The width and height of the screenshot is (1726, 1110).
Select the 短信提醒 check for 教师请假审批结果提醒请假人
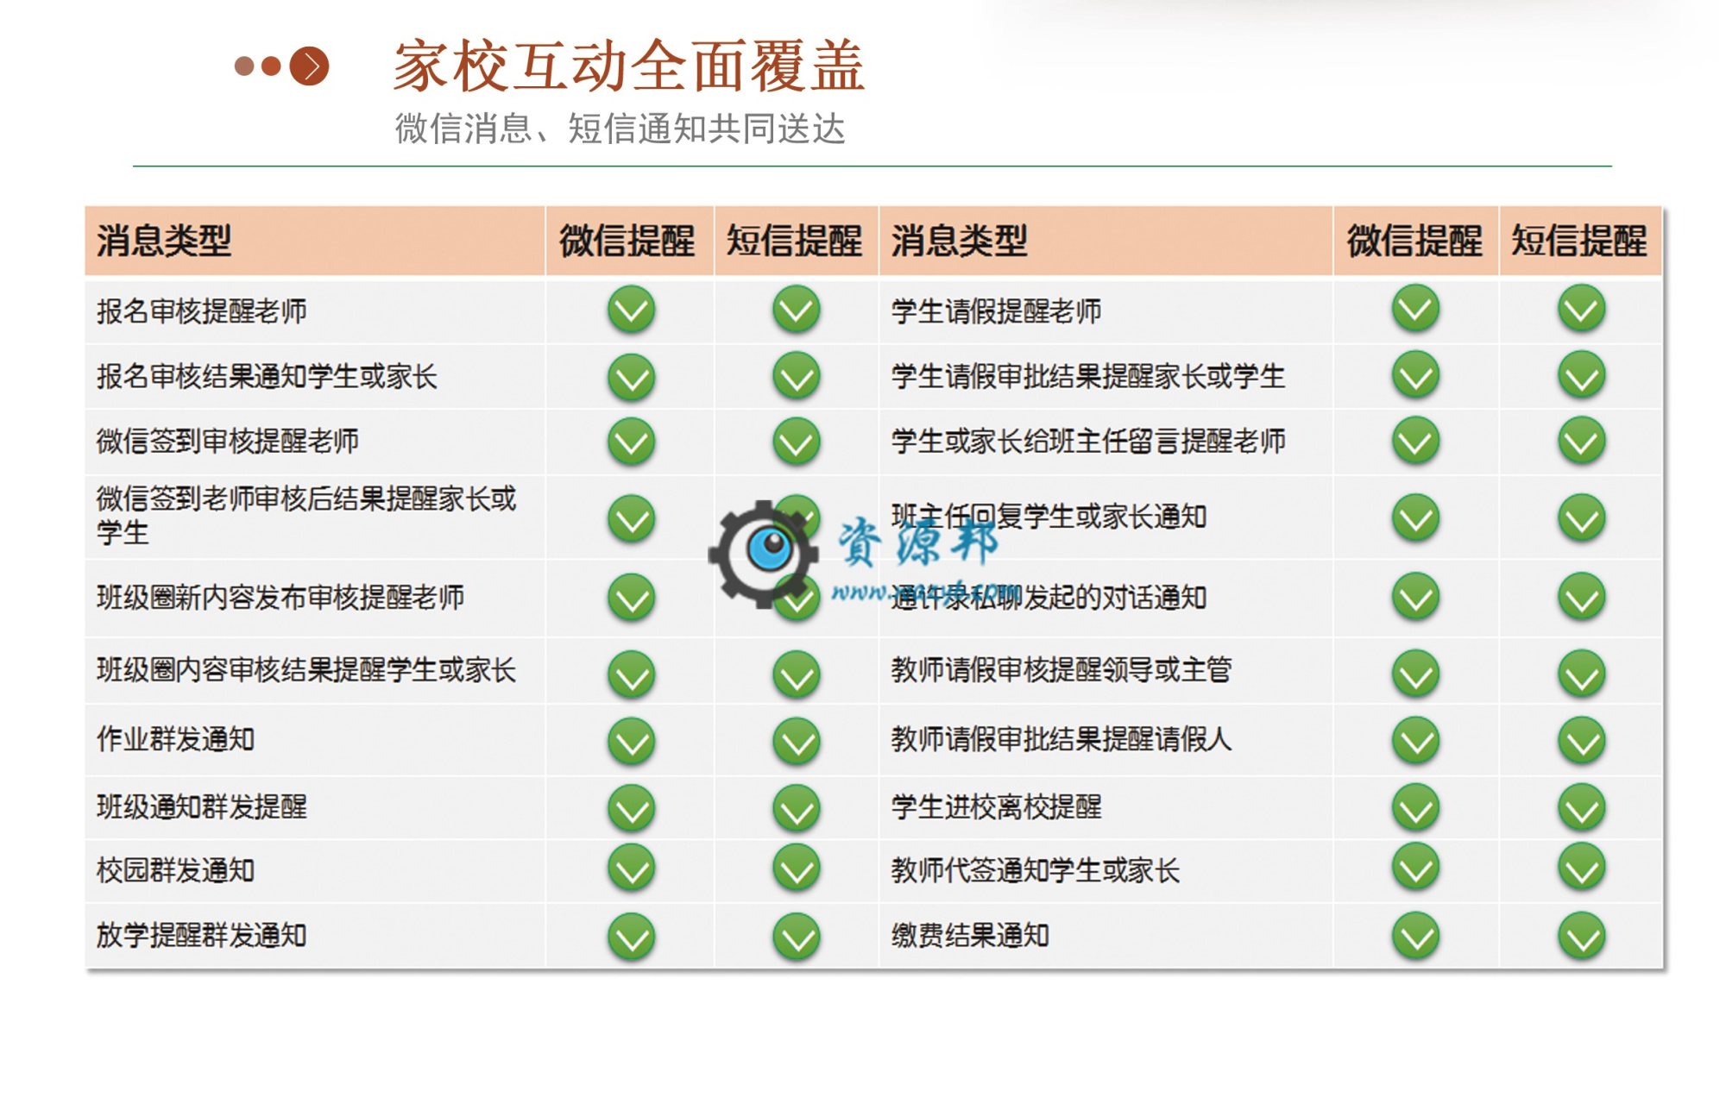click(1582, 740)
